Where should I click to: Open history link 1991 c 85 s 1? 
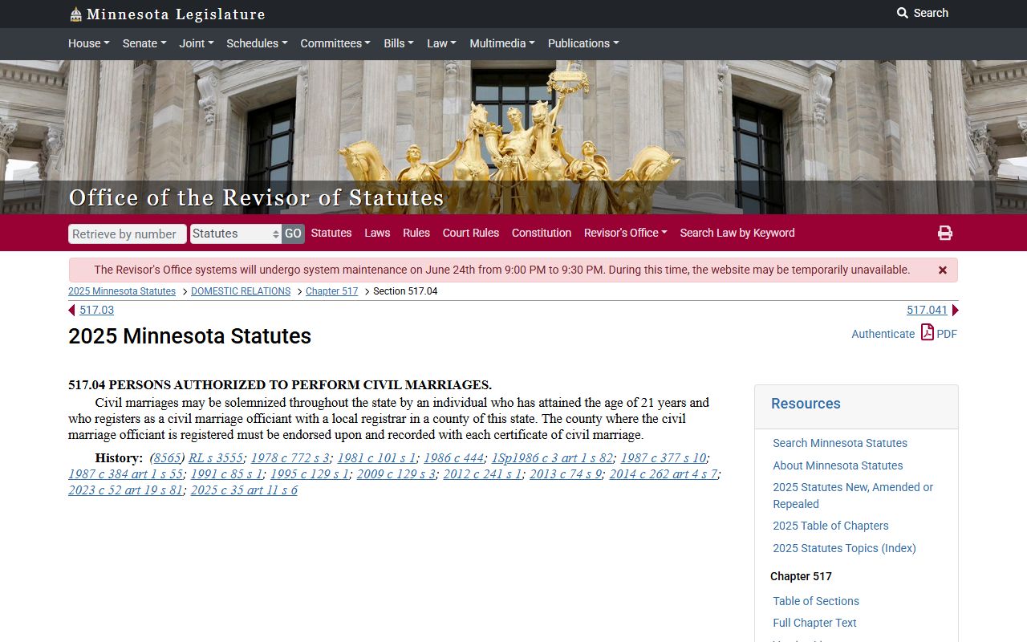pos(226,474)
